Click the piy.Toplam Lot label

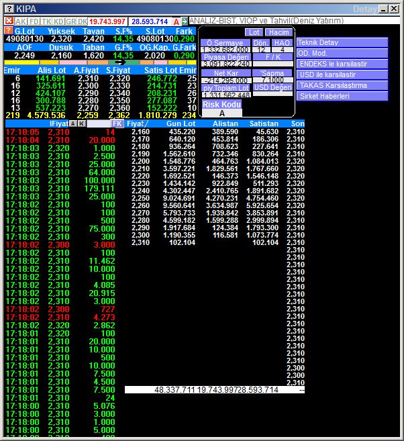[x=226, y=88]
